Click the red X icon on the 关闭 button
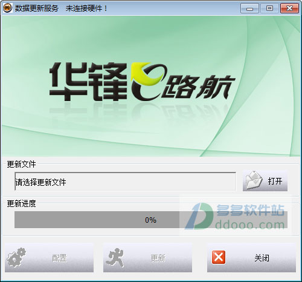This screenshot has height=282, width=302. point(219,257)
